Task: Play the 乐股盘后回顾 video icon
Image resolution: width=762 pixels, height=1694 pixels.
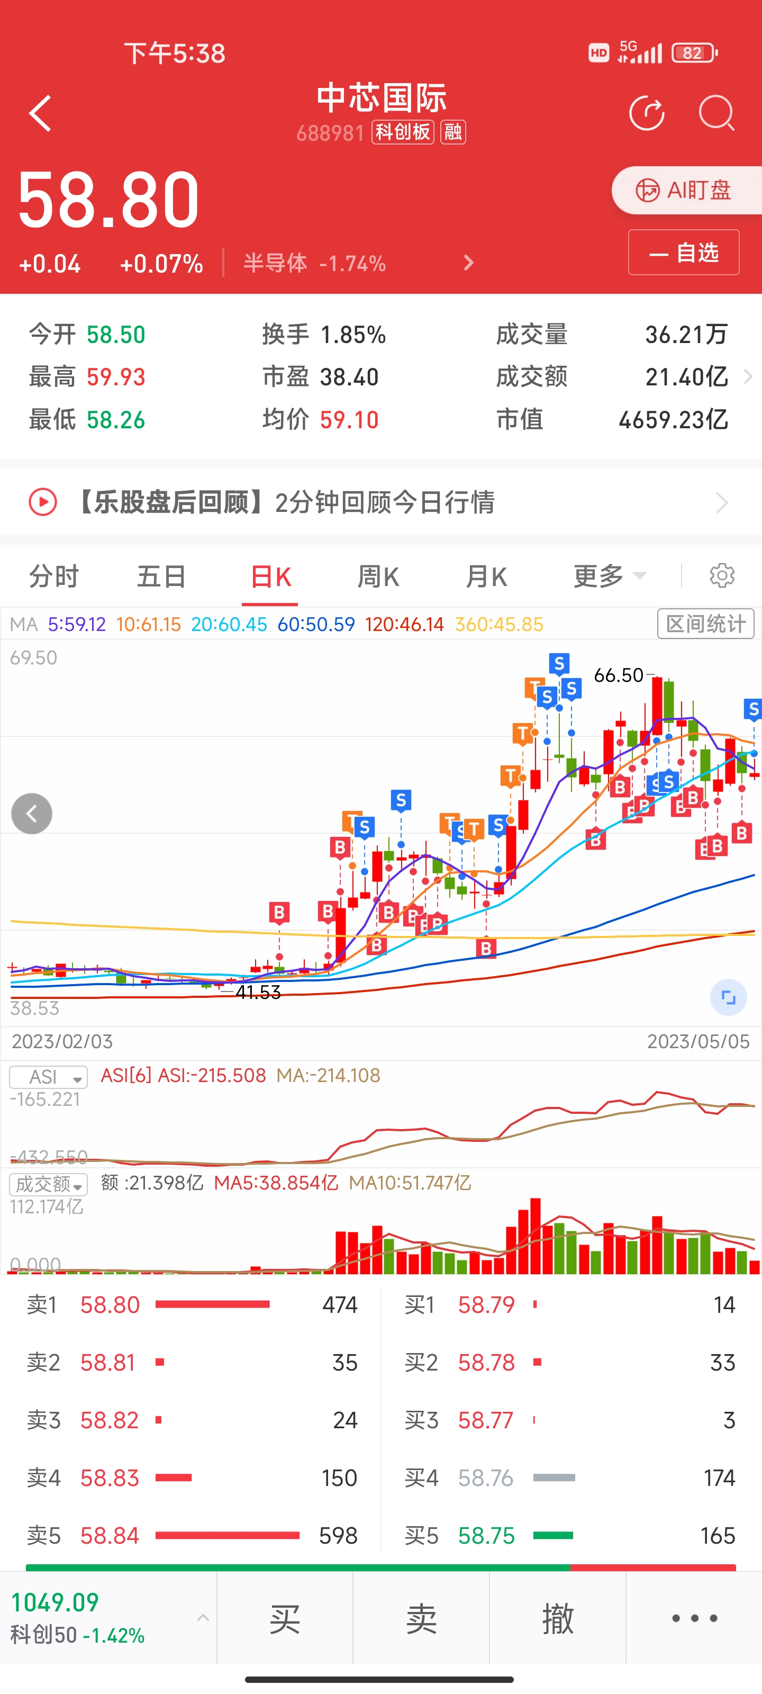Action: coord(43,502)
